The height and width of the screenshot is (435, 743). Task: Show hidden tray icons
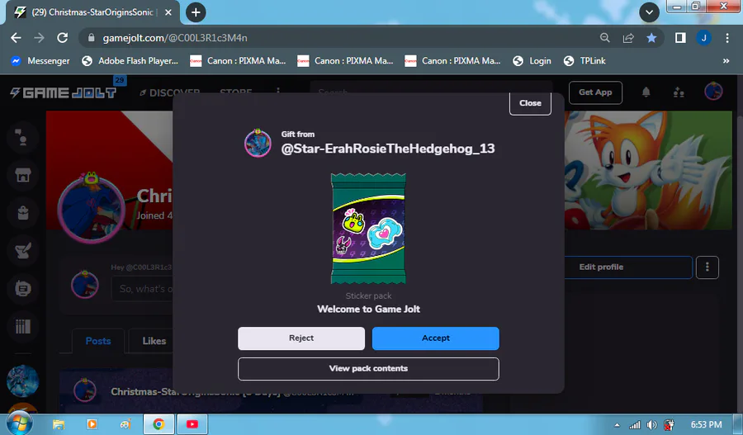pos(617,425)
